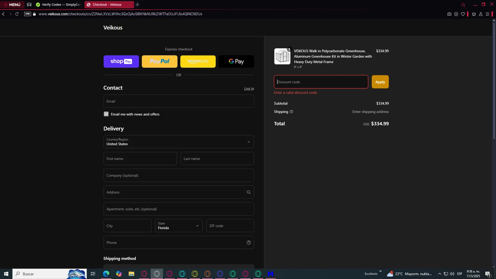496x279 pixels.
Task: Open the ad blocker shield icon
Action: [456, 14]
